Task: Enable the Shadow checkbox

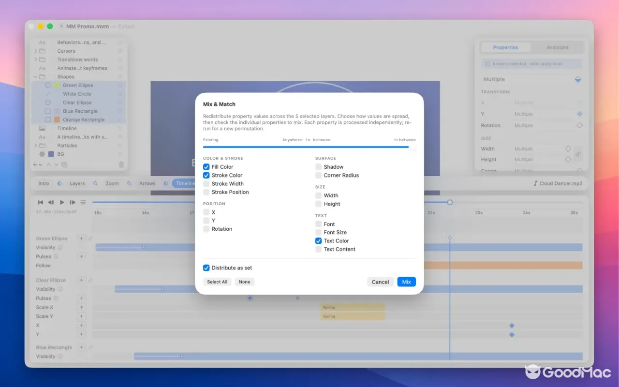Action: coord(319,167)
